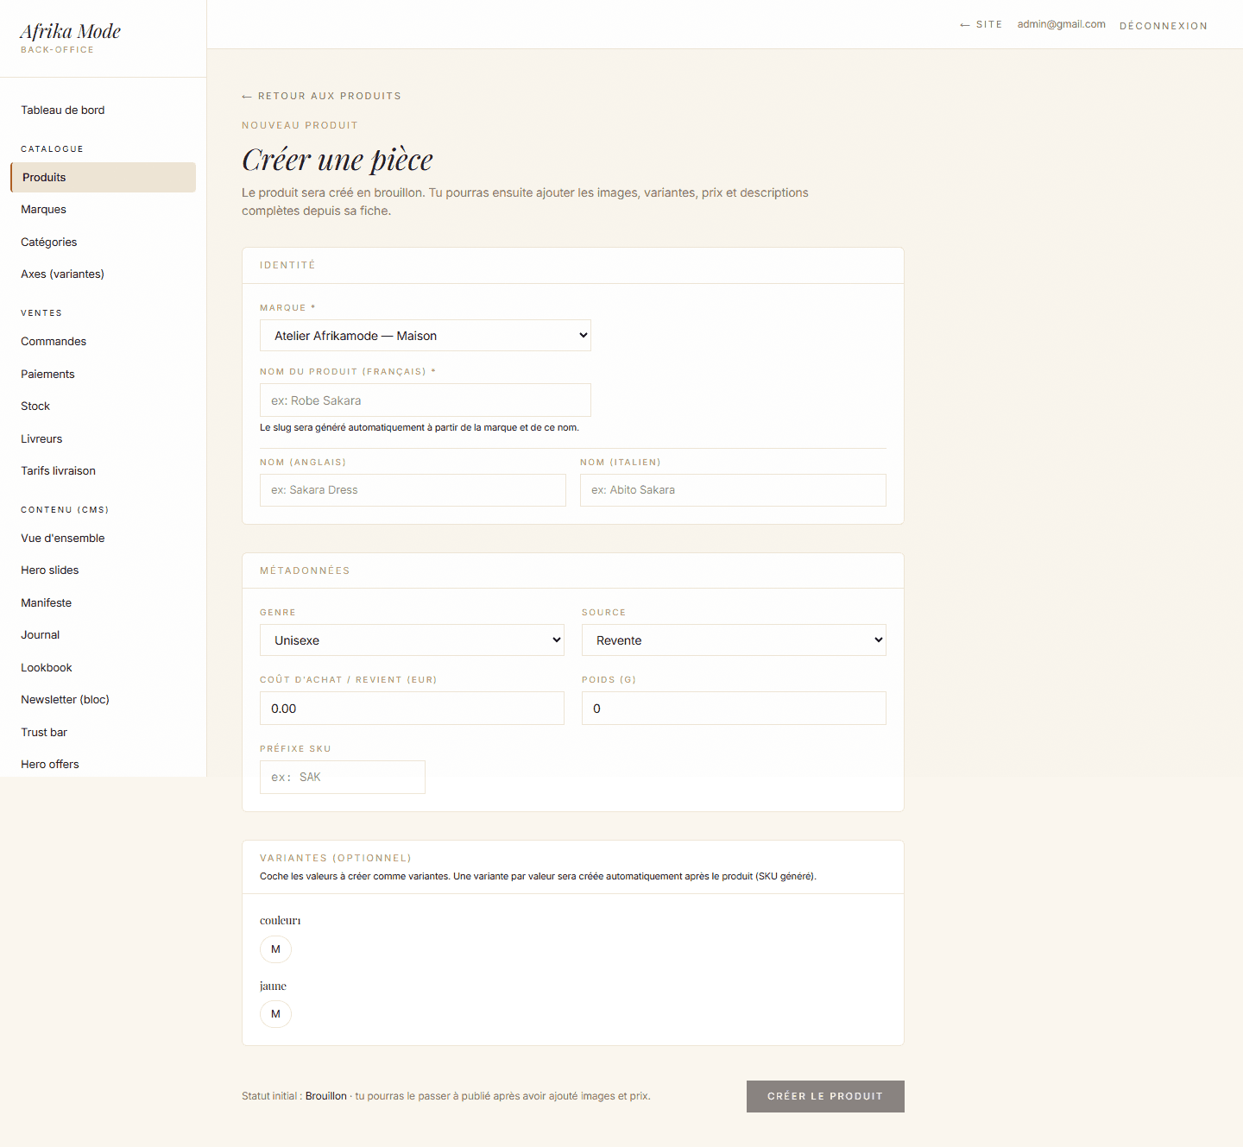Open Trust bar in the sidebar
Screen dimensions: 1243x1147
[103, 733]
